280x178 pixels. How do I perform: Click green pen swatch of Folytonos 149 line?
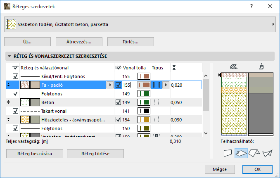point(144,94)
